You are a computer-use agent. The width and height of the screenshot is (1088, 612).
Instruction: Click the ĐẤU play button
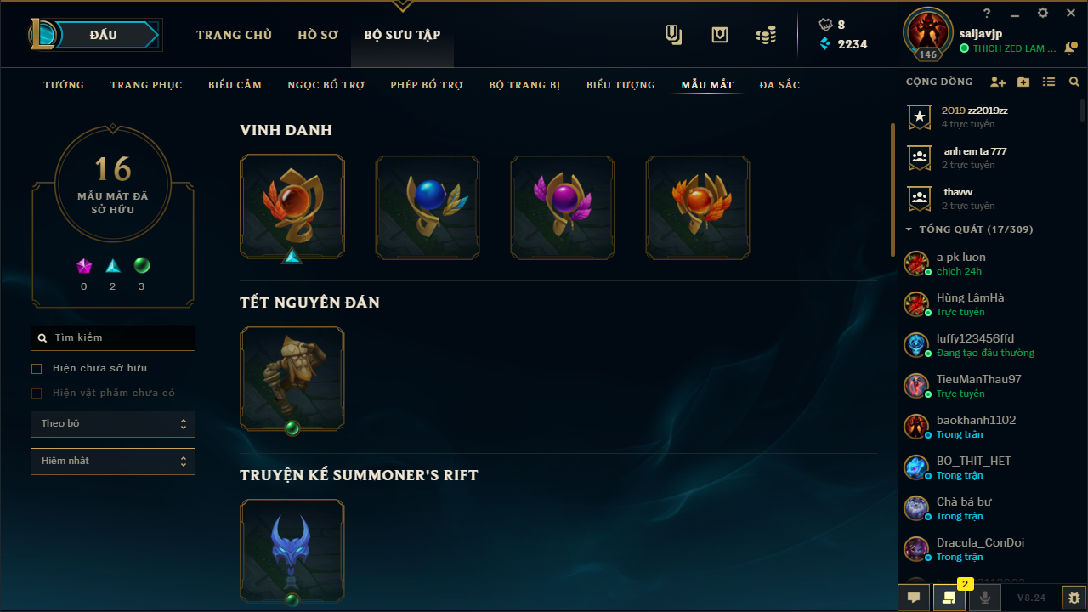coord(104,35)
